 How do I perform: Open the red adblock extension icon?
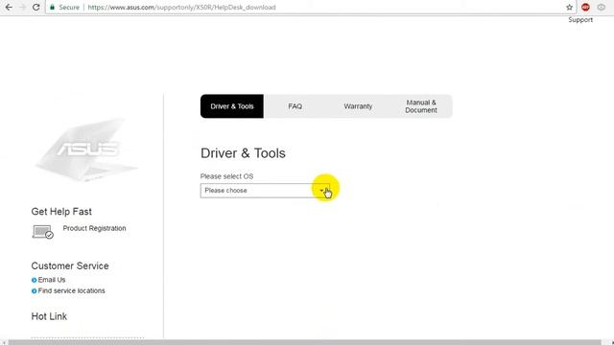point(585,7)
